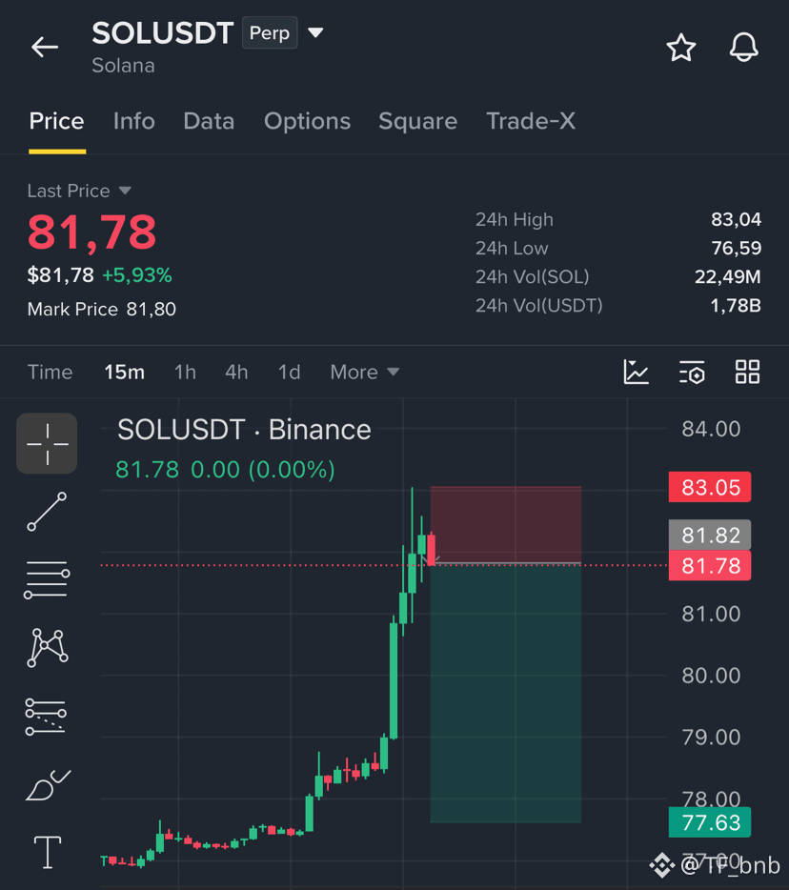Image resolution: width=789 pixels, height=890 pixels.
Task: Click the Perp contract badge
Action: pos(270,33)
